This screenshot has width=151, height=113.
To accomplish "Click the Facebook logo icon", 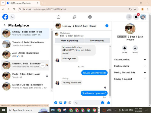I will click(5, 17).
